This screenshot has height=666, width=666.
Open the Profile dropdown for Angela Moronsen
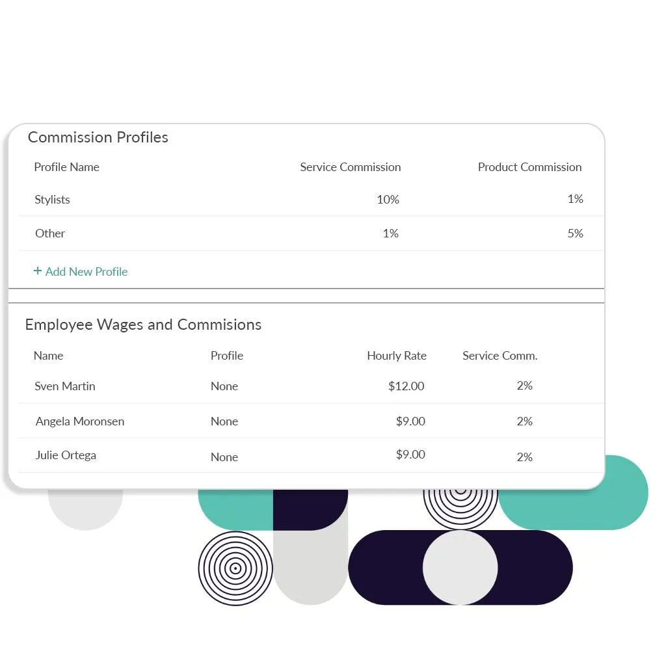tap(224, 421)
